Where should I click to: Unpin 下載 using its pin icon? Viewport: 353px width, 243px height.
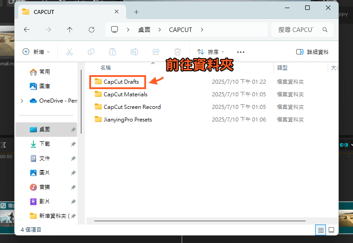point(73,144)
